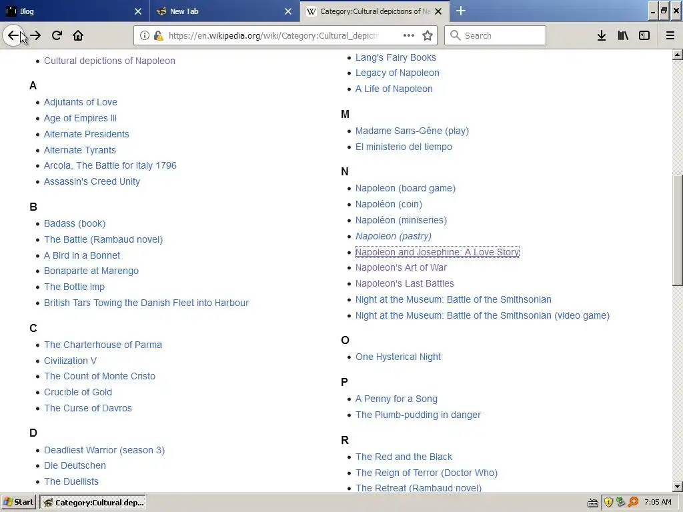Open Assassin's Creed Unity article
683x512 pixels.
point(92,181)
